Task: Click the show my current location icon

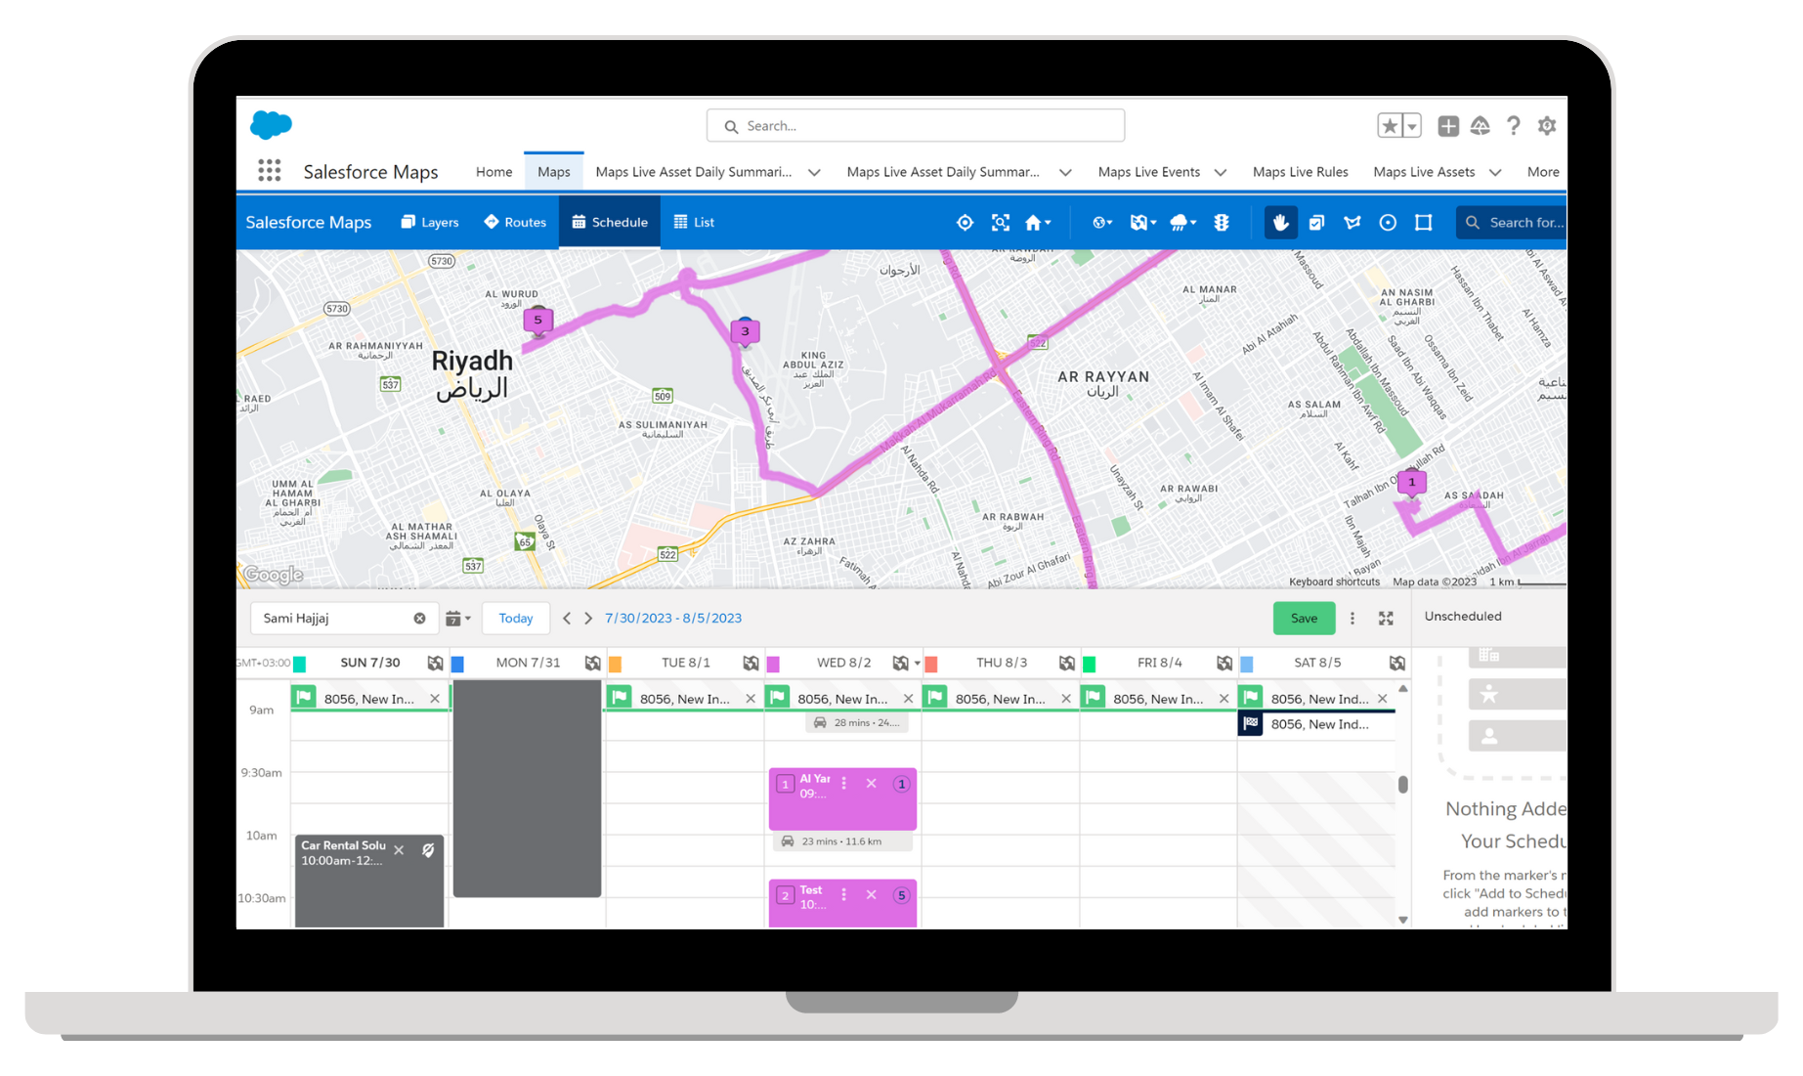Action: 965,223
